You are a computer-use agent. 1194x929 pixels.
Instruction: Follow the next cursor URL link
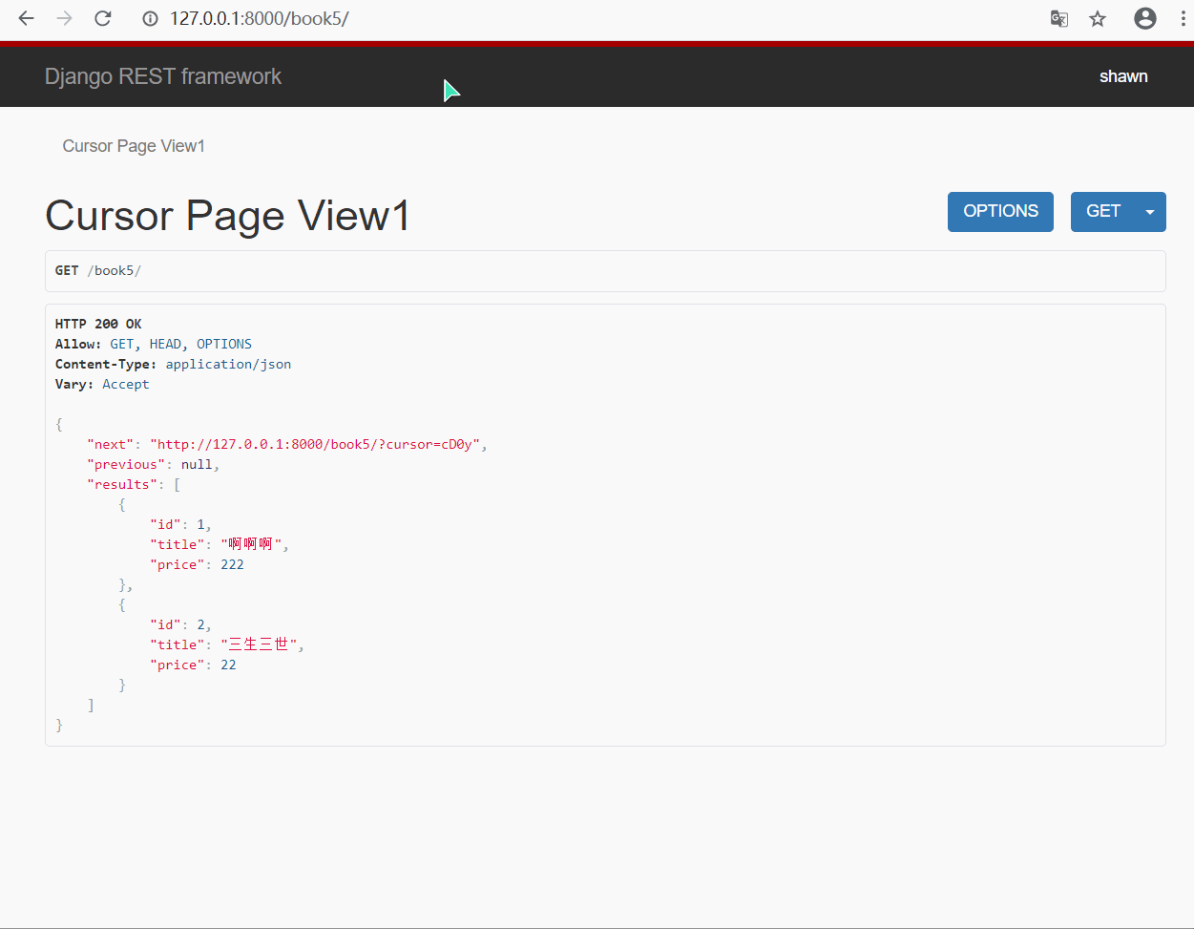click(x=315, y=444)
